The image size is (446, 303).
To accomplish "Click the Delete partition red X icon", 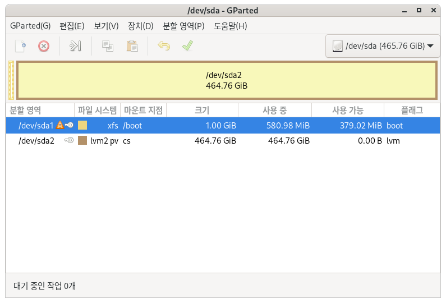I will click(x=44, y=46).
